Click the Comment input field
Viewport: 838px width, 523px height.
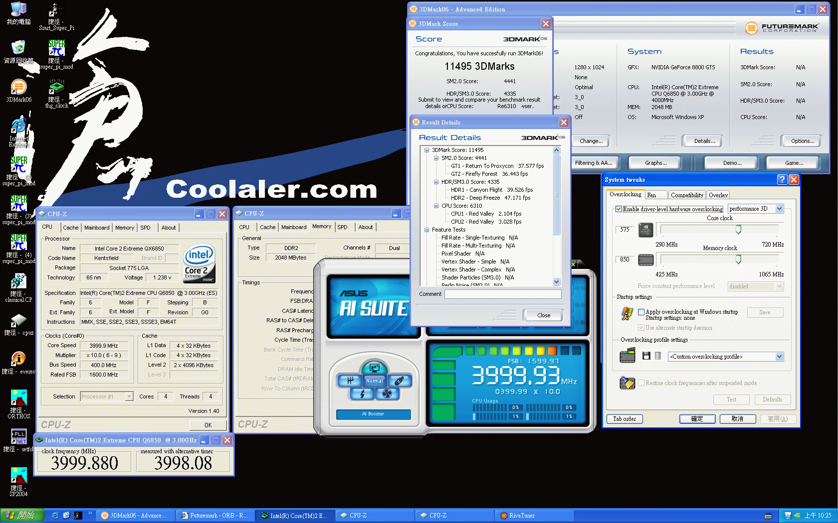503,294
